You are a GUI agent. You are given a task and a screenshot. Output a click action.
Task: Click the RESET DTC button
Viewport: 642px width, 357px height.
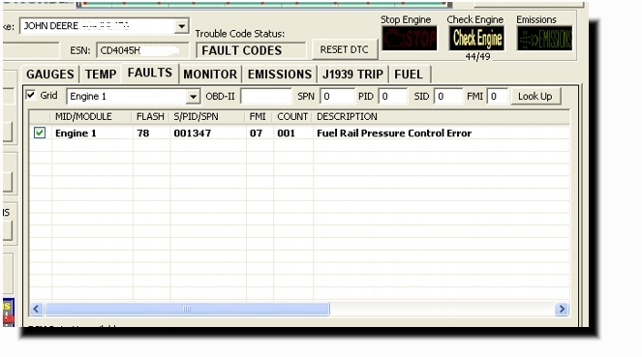tap(345, 49)
